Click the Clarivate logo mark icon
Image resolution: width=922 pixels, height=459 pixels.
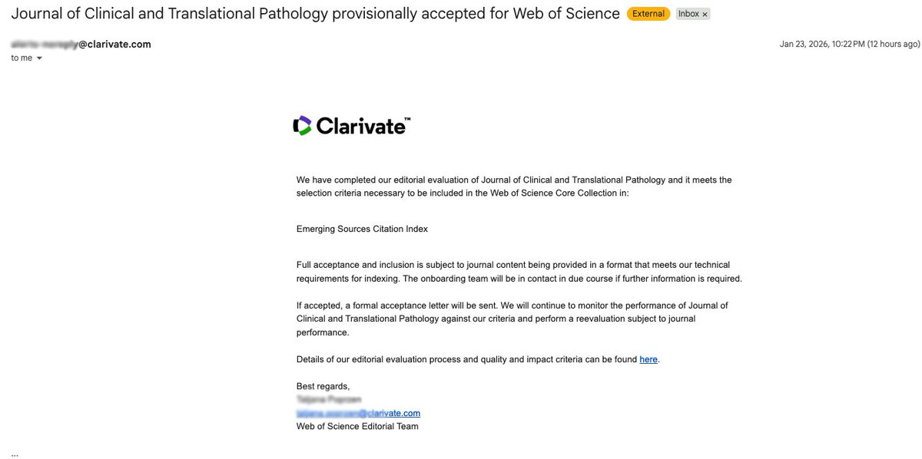coord(303,126)
